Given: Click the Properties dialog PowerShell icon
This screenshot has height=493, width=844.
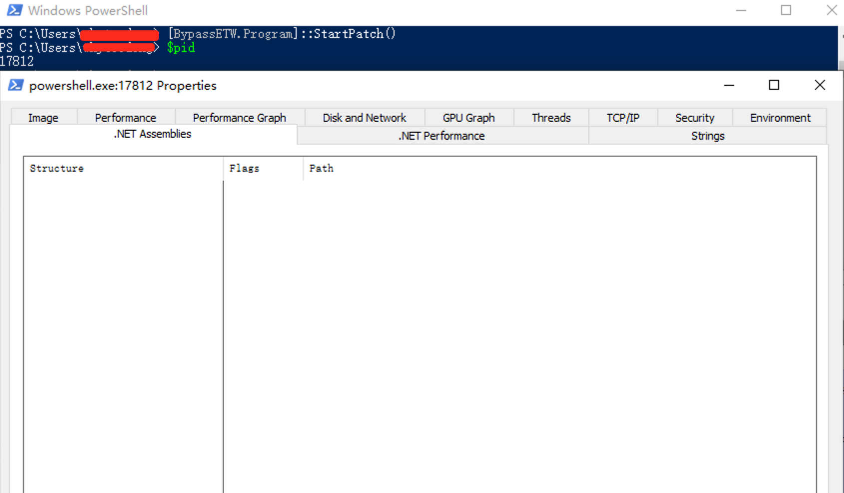Looking at the screenshot, I should click(15, 85).
